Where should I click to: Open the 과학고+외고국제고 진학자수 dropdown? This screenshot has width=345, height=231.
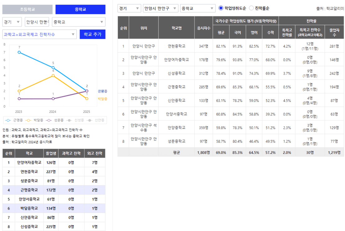click(39, 34)
